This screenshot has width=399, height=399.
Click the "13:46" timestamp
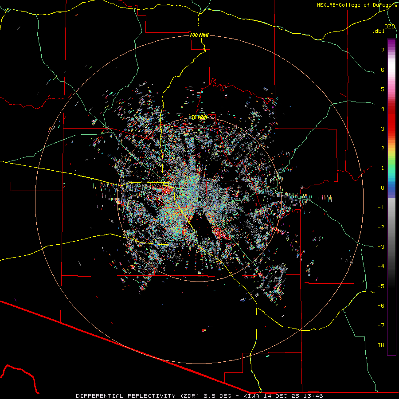(314, 396)
